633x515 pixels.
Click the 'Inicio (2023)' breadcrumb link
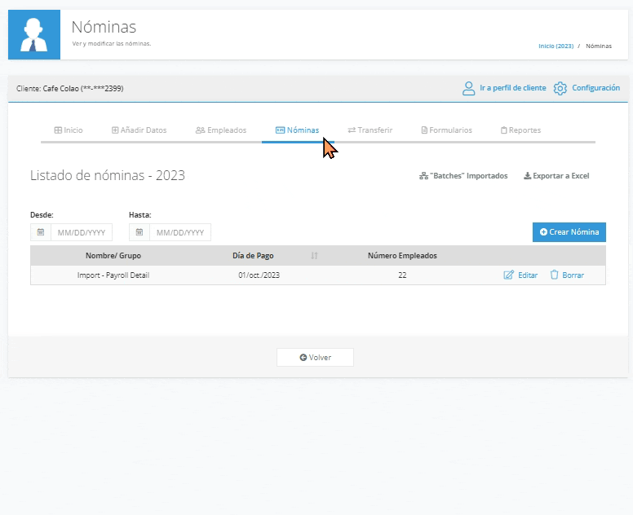[556, 46]
